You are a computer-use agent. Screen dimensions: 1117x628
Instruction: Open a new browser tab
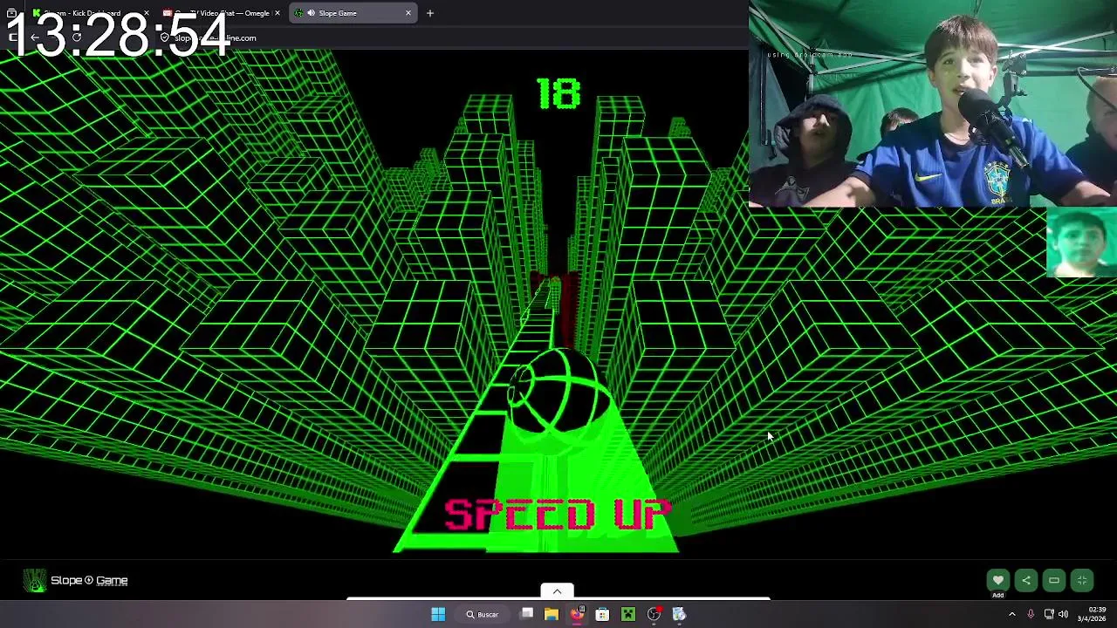click(x=429, y=13)
